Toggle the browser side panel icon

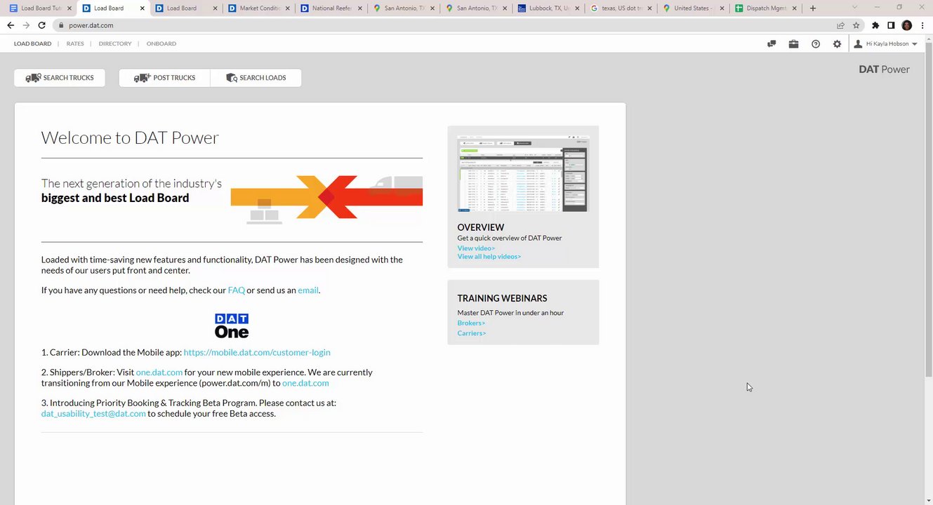[891, 25]
